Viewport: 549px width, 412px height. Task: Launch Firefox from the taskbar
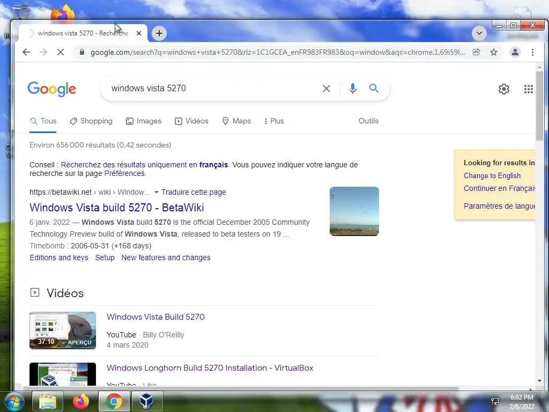tap(81, 401)
